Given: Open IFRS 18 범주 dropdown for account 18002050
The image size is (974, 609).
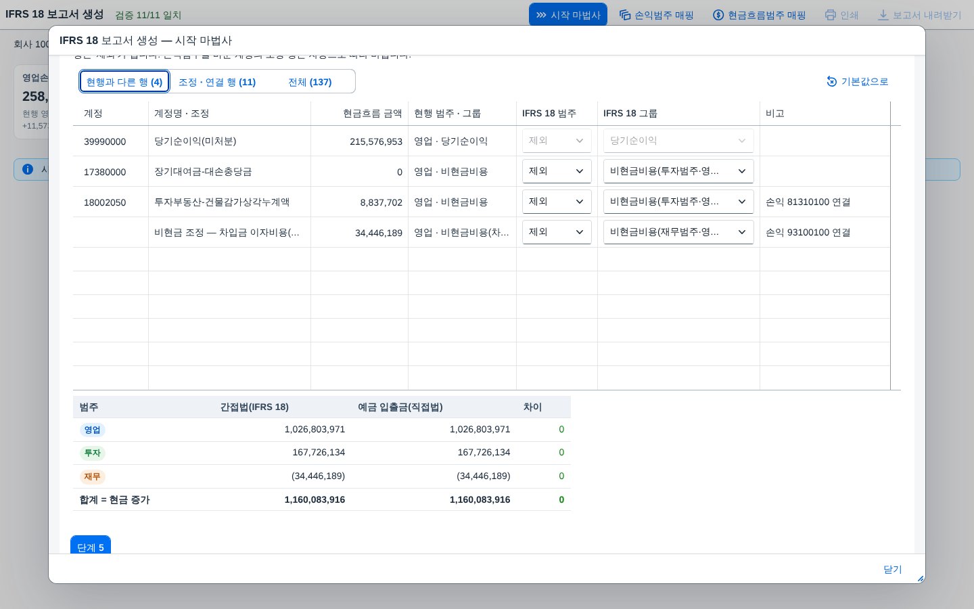Looking at the screenshot, I should (x=557, y=202).
